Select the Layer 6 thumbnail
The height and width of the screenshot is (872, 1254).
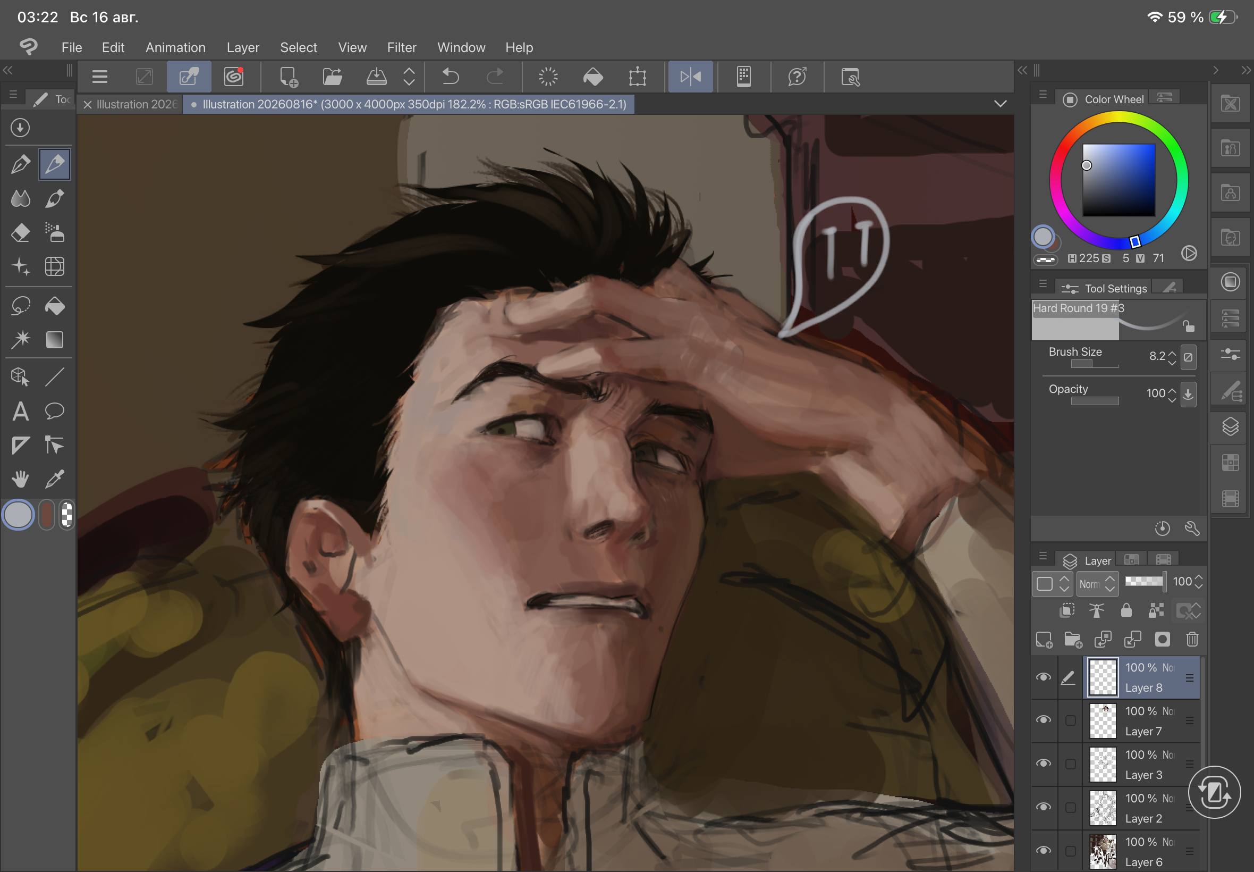tap(1102, 851)
